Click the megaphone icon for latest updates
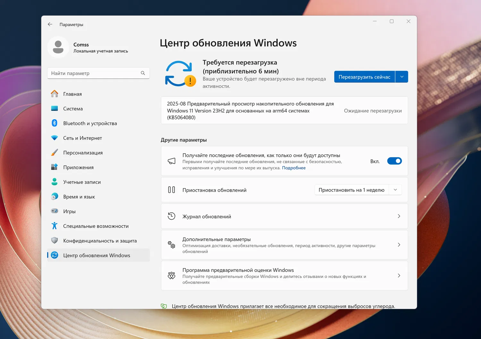Image resolution: width=481 pixels, height=339 pixels. 172,161
